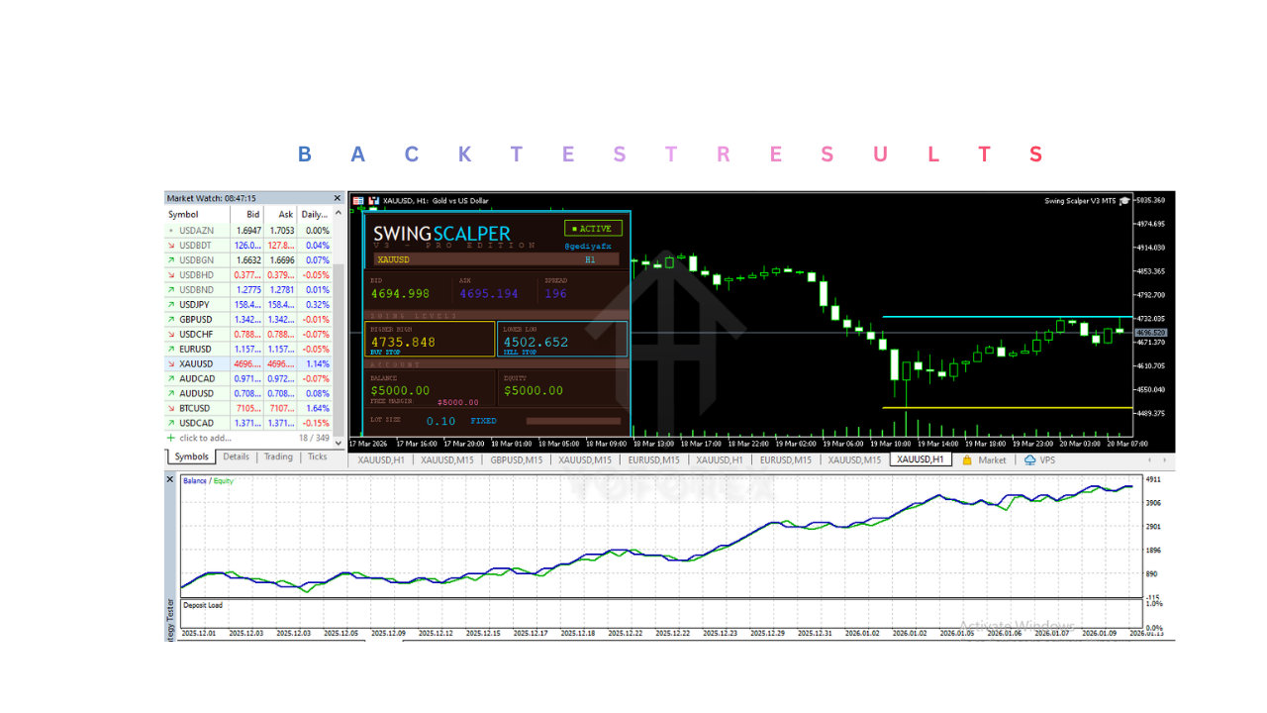This screenshot has width=1267, height=713.
Task: Click the plus icon to add a symbol
Action: 170,438
